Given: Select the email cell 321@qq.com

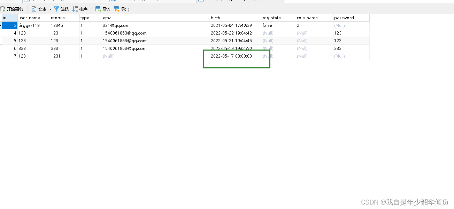Looking at the screenshot, I should (156, 25).
